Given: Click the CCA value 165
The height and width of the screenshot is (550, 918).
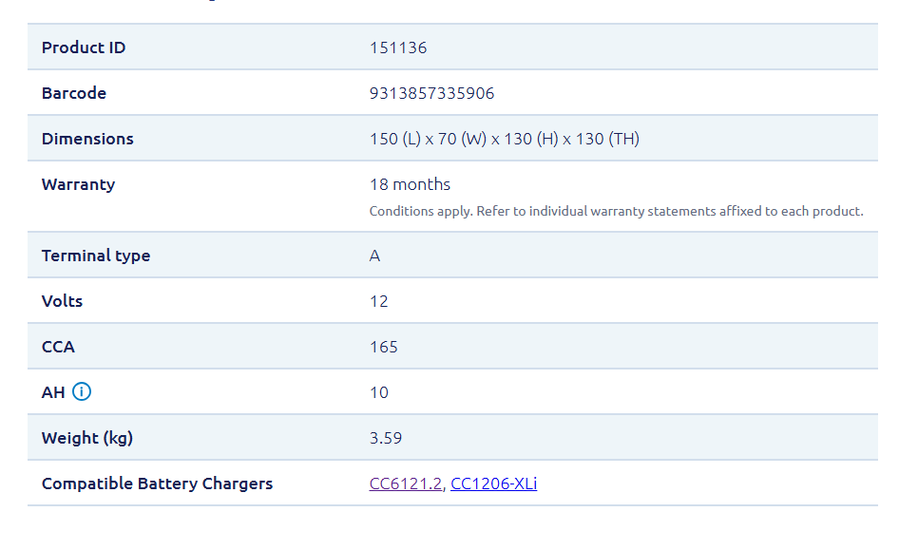Looking at the screenshot, I should tap(383, 347).
